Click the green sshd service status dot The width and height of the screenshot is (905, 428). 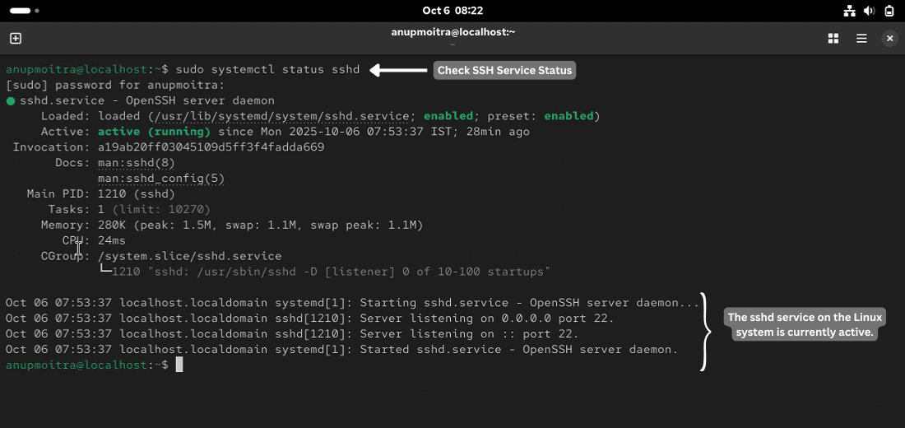pyautogui.click(x=11, y=101)
